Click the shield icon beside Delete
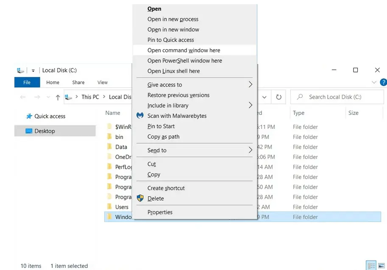 click(140, 198)
